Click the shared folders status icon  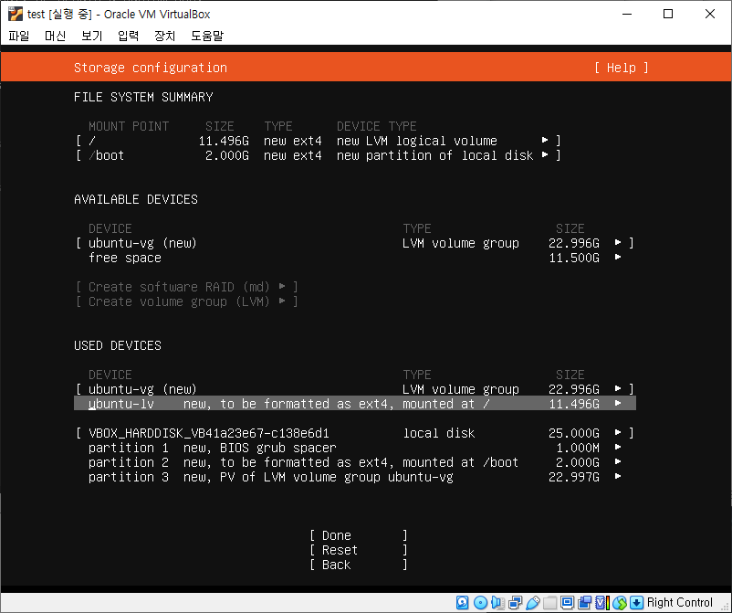point(549,602)
